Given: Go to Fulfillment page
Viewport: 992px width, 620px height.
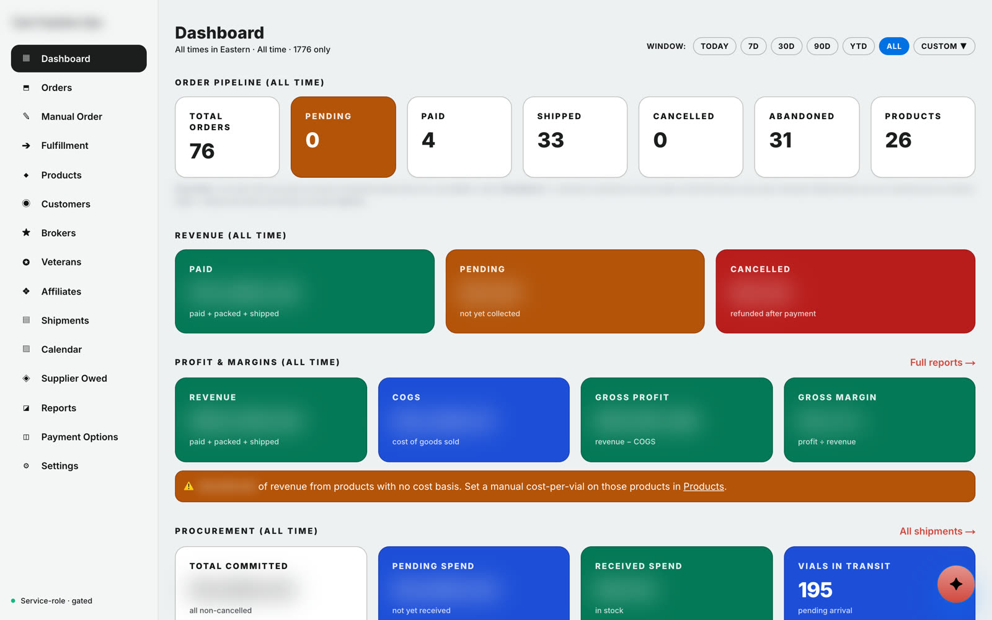Looking at the screenshot, I should [x=79, y=146].
